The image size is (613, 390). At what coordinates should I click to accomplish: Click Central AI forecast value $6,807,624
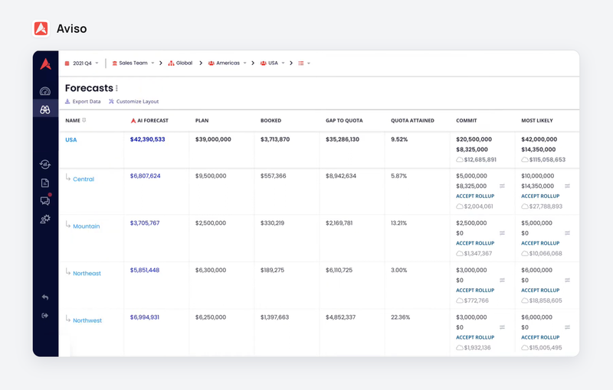coord(145,176)
